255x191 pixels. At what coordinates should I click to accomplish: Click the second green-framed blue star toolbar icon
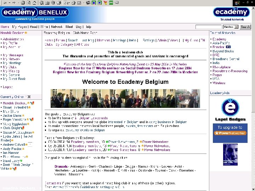[100, 2]
